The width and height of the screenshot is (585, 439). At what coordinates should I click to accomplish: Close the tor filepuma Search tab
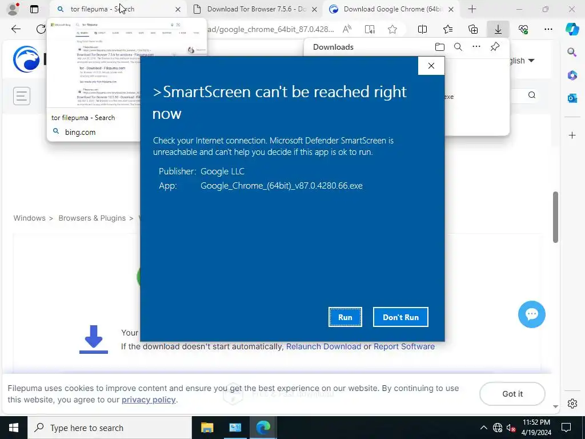click(178, 9)
